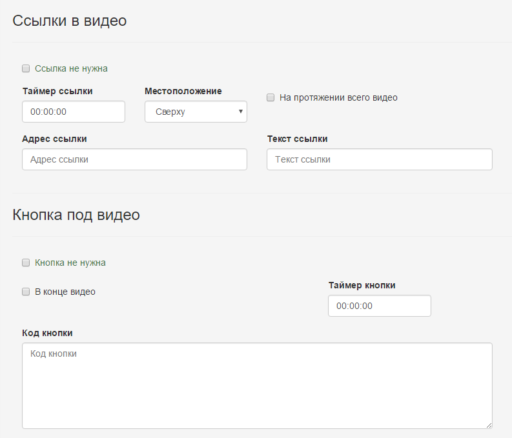Select the Текст ссылки text field
The image size is (512, 438).
pos(380,159)
